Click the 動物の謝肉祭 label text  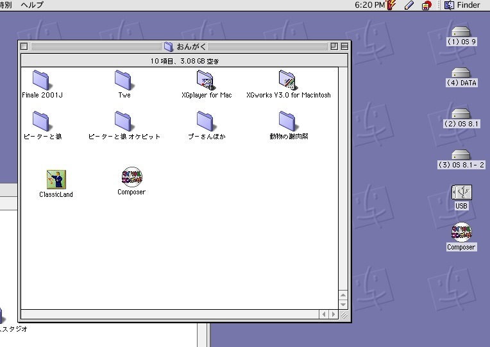289,137
